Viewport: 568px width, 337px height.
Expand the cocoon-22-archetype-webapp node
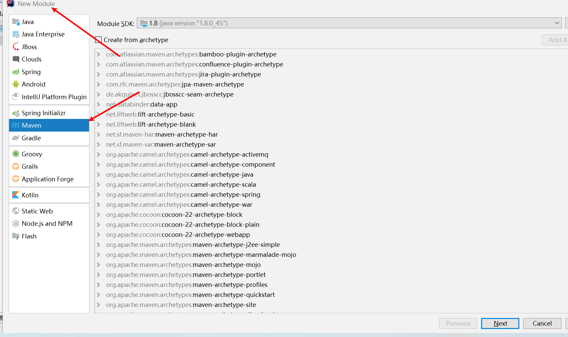(x=99, y=234)
